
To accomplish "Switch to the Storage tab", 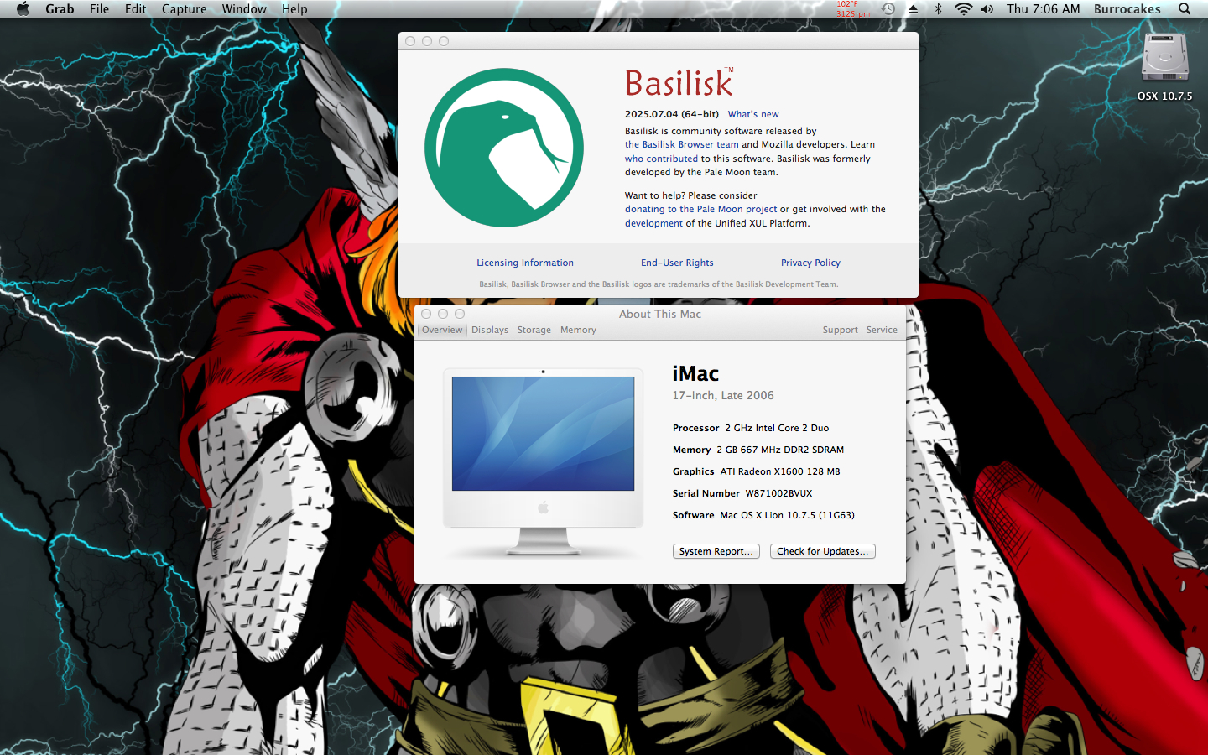I will [x=534, y=330].
